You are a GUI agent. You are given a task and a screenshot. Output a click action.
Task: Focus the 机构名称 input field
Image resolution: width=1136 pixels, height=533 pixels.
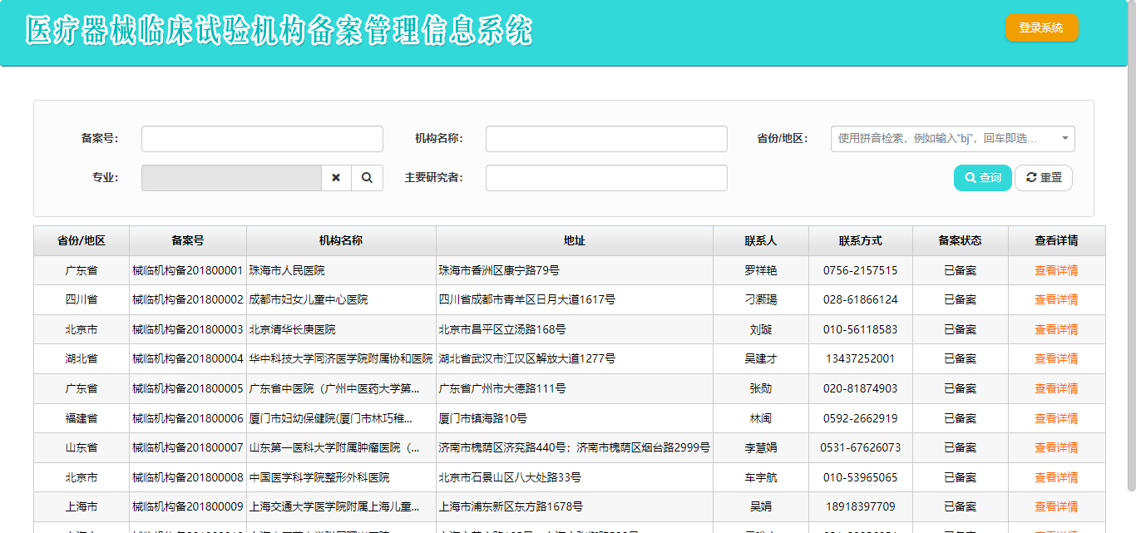(x=606, y=139)
